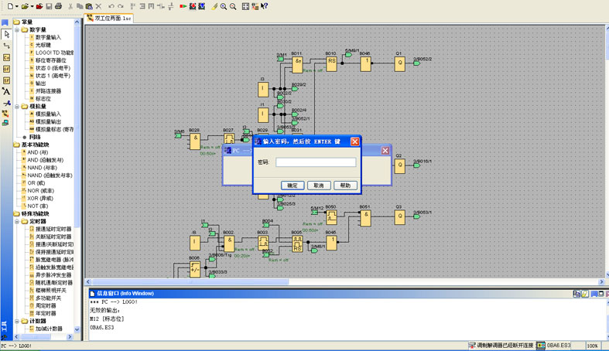Click the Copy icon in the toolbar
Viewport: 609px width, 351px height.
click(x=80, y=6)
